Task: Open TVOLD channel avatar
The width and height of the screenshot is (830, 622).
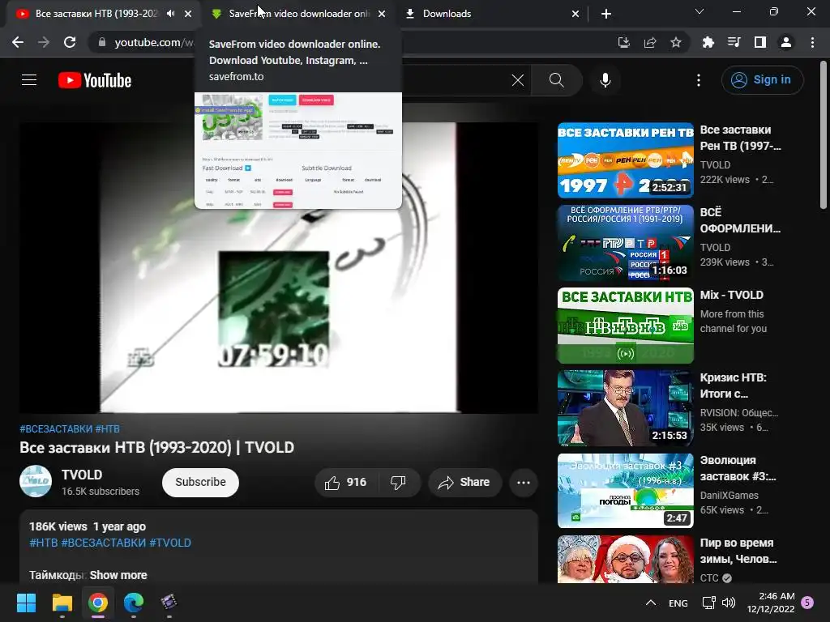Action: pos(36,481)
